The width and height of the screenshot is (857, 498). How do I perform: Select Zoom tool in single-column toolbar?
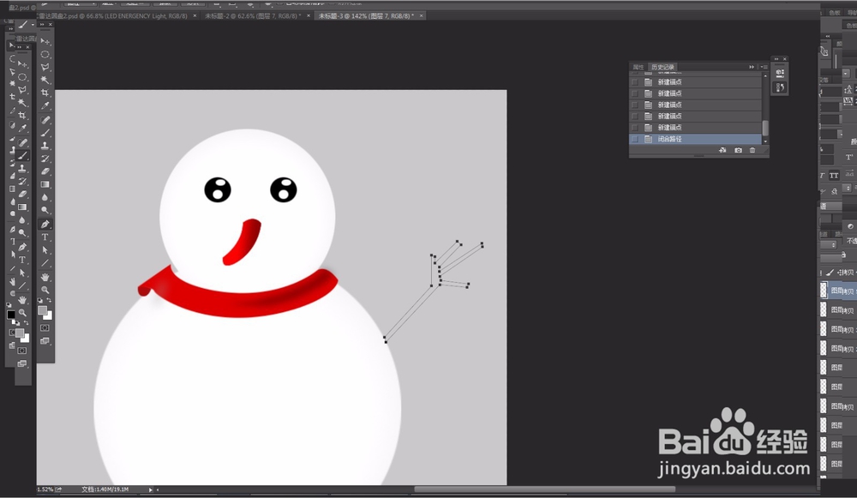coord(45,291)
